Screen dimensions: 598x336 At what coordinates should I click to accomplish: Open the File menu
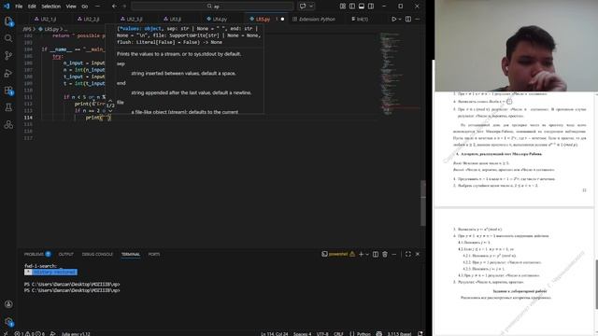click(x=19, y=7)
